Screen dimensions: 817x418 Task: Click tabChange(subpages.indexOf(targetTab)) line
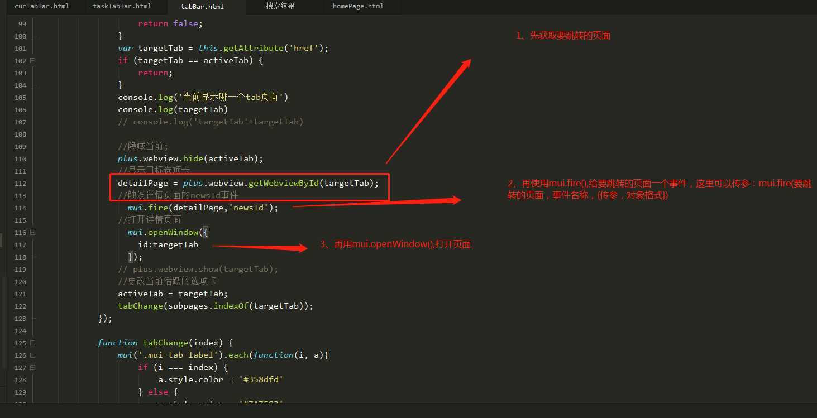(216, 306)
